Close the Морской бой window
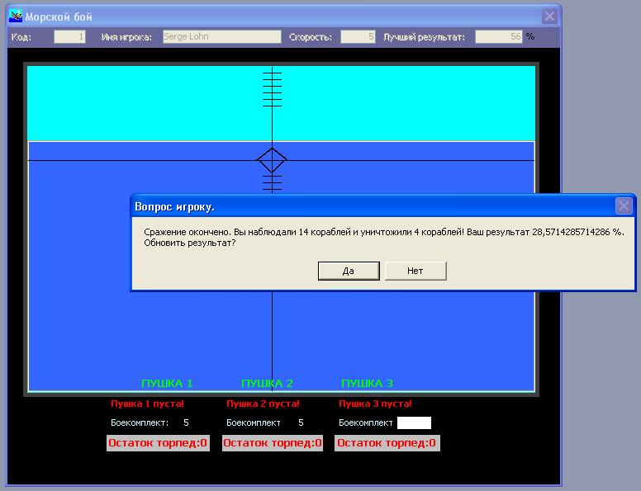The height and width of the screenshot is (491, 641). (549, 17)
